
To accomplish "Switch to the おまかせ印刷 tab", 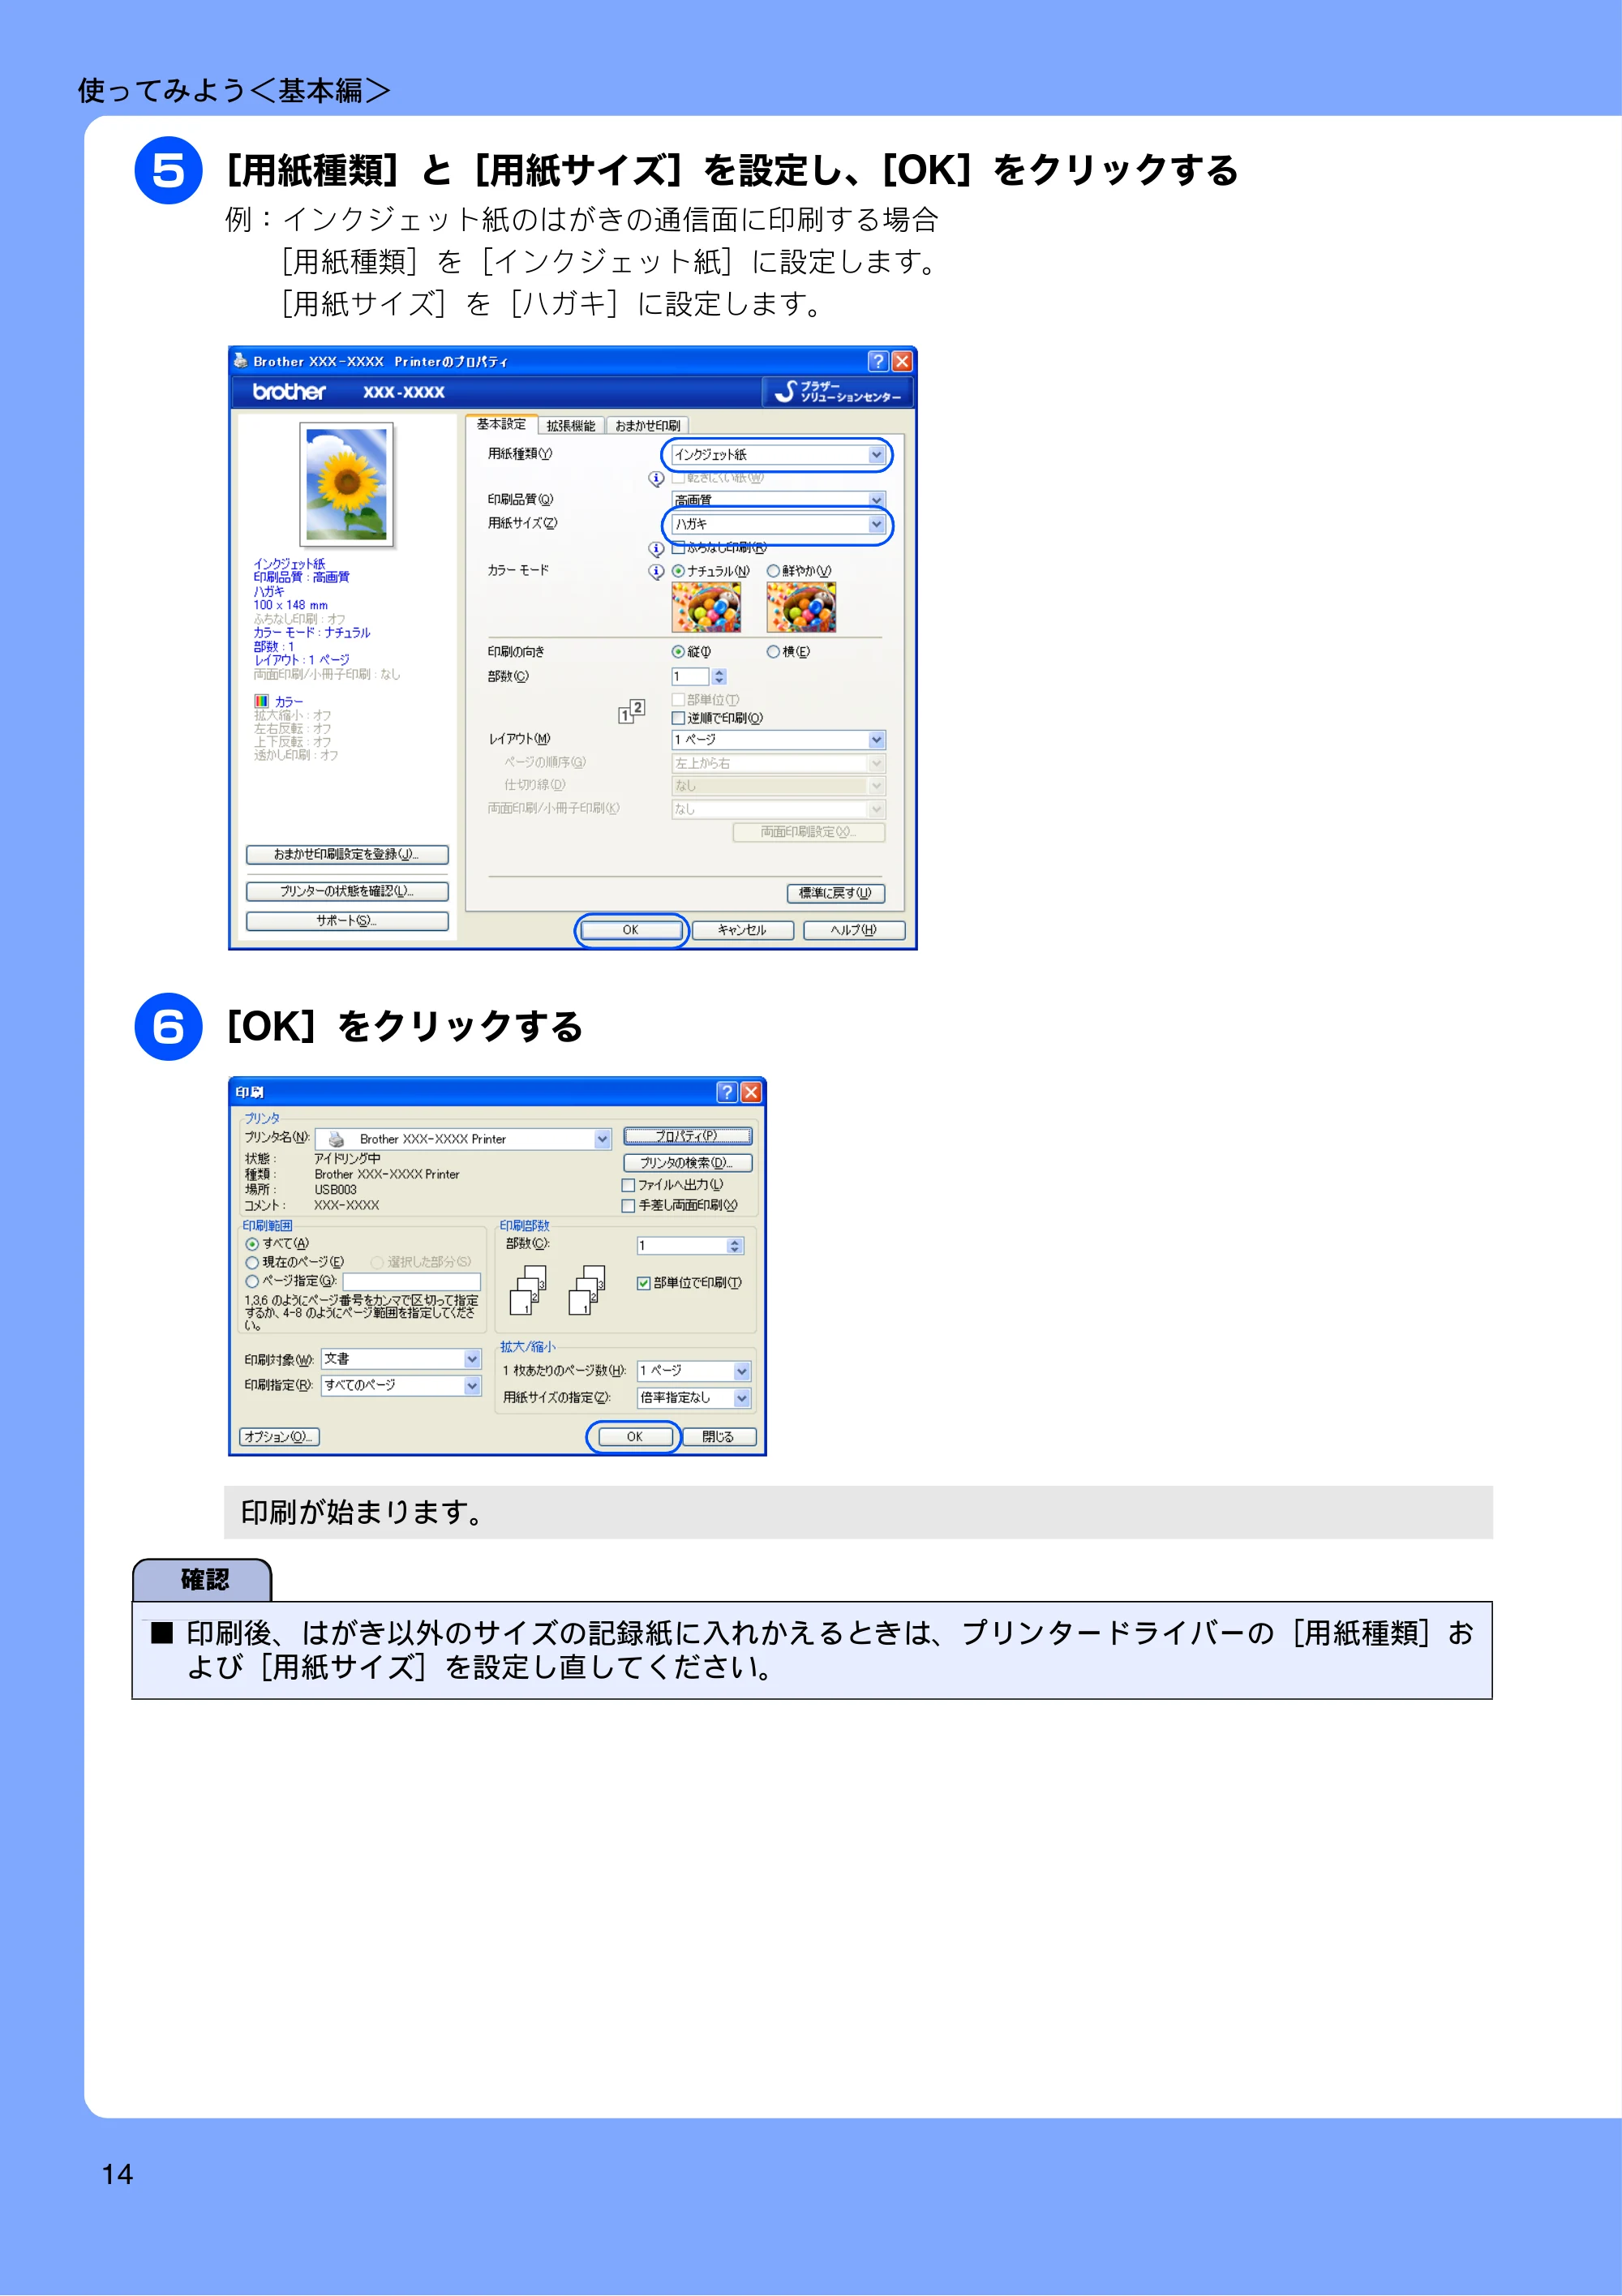I will click(x=647, y=426).
